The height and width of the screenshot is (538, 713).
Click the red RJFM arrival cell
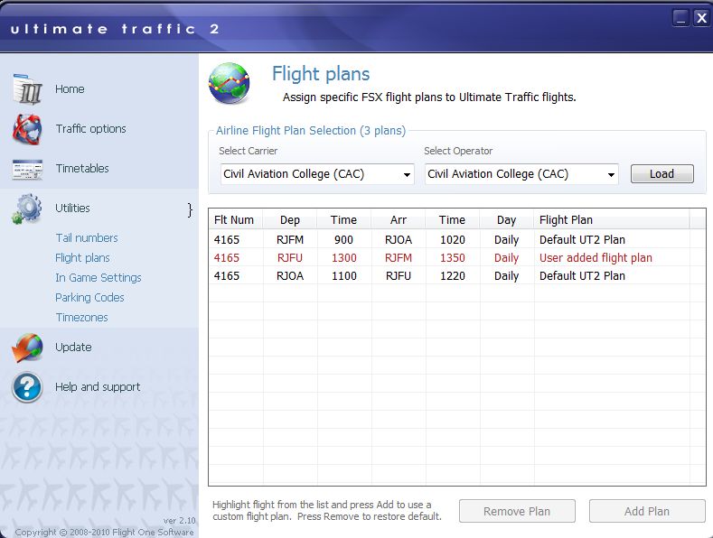click(x=399, y=258)
